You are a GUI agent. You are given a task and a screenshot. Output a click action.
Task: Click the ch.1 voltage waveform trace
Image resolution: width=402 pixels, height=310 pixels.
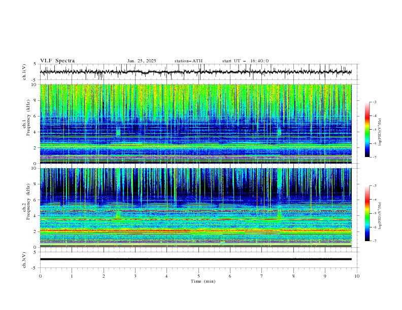point(196,72)
